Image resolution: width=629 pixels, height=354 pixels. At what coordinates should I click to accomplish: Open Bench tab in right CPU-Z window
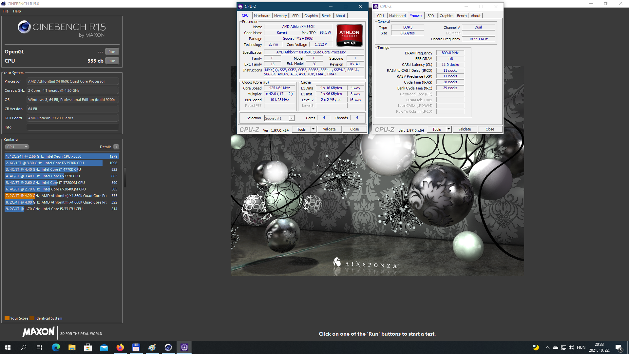coord(462,16)
